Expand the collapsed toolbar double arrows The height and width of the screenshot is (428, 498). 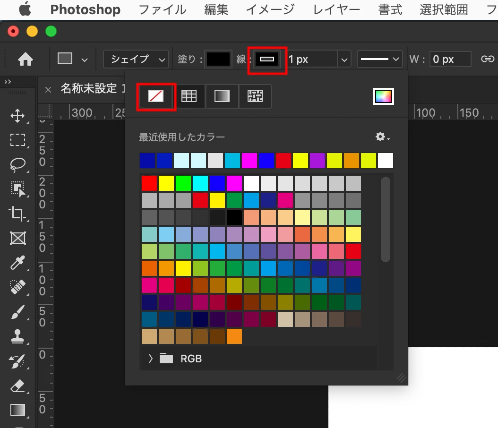point(8,82)
